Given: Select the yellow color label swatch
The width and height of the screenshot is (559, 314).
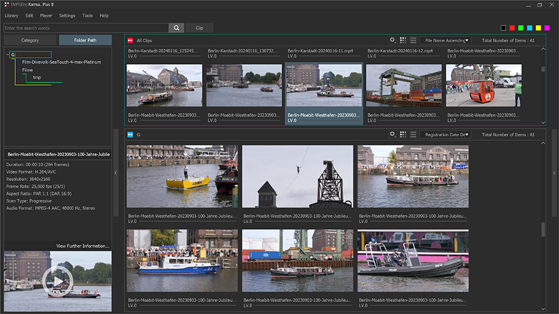Looking at the screenshot, I should pos(539,28).
